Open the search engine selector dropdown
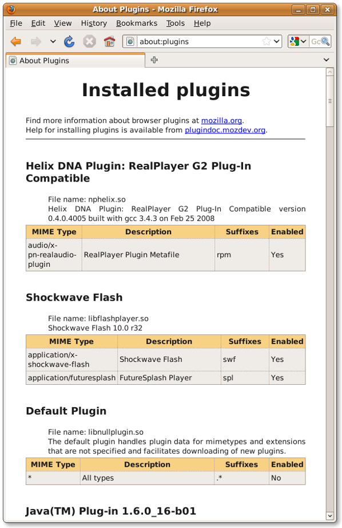This screenshot has width=342, height=528. [x=297, y=41]
